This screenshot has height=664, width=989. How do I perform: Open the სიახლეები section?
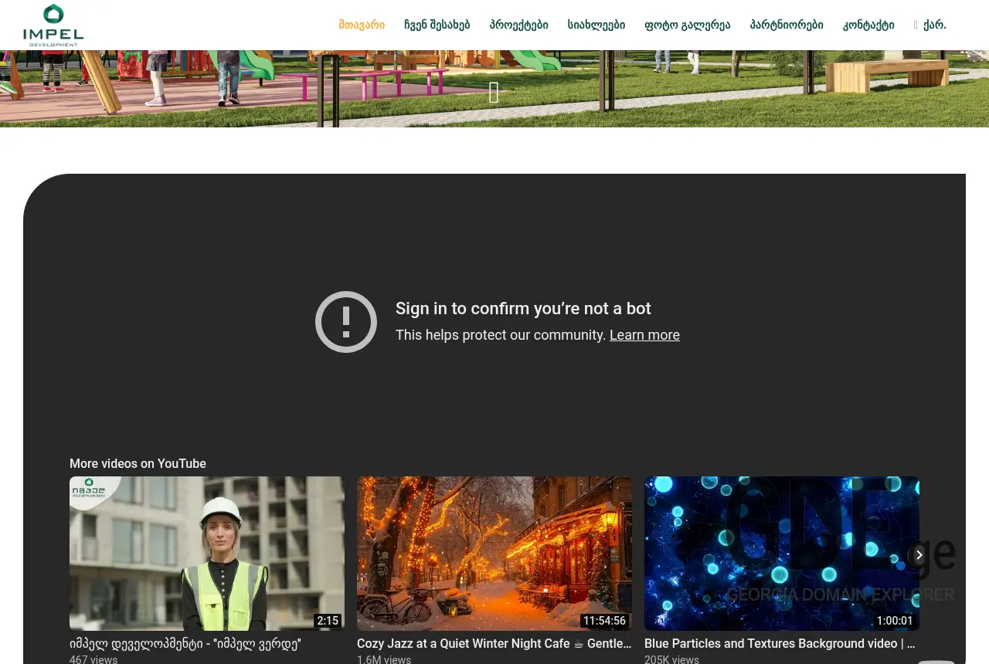(x=596, y=25)
